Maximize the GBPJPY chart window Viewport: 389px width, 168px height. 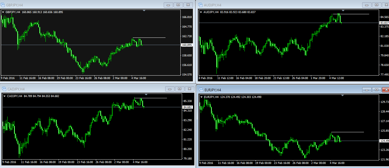tap(178, 5)
